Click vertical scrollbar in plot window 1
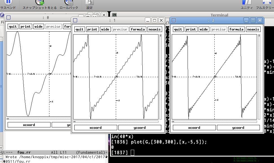 pyautogui.click(x=161, y=77)
